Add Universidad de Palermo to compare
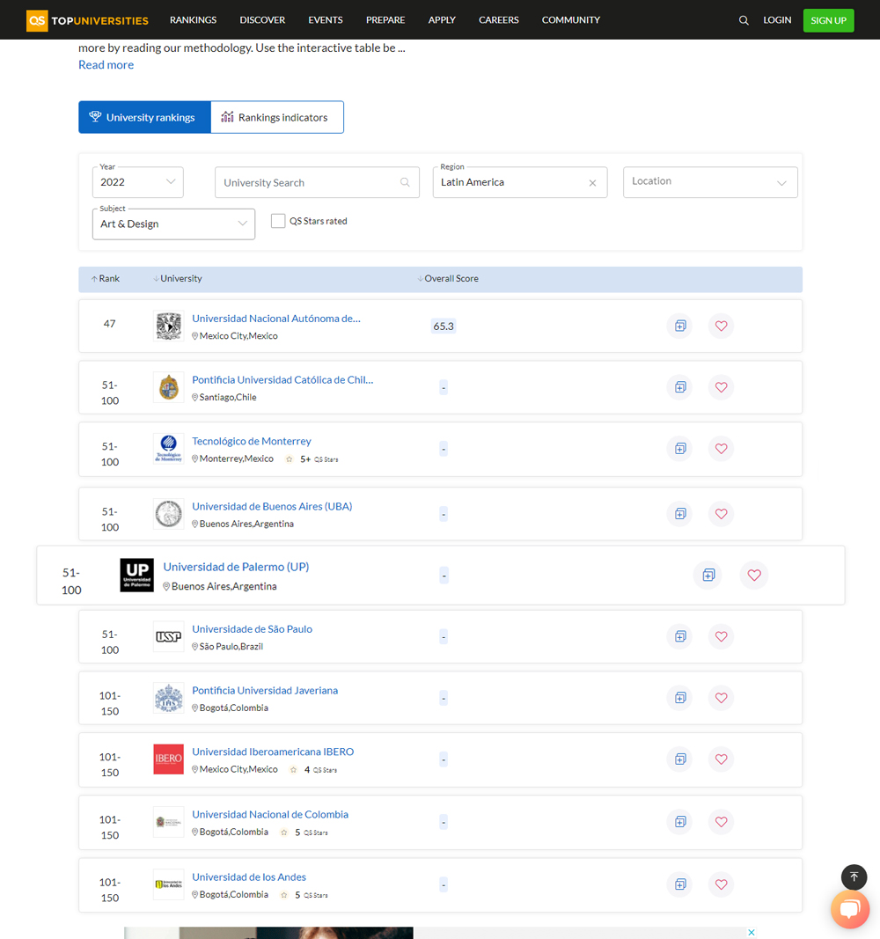 click(708, 575)
